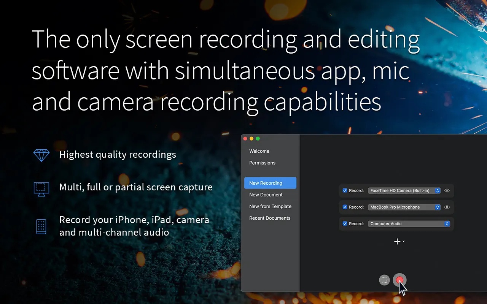The image size is (487, 304).
Task: Toggle MacBook Pro Microphone preview eye icon
Action: click(x=447, y=207)
